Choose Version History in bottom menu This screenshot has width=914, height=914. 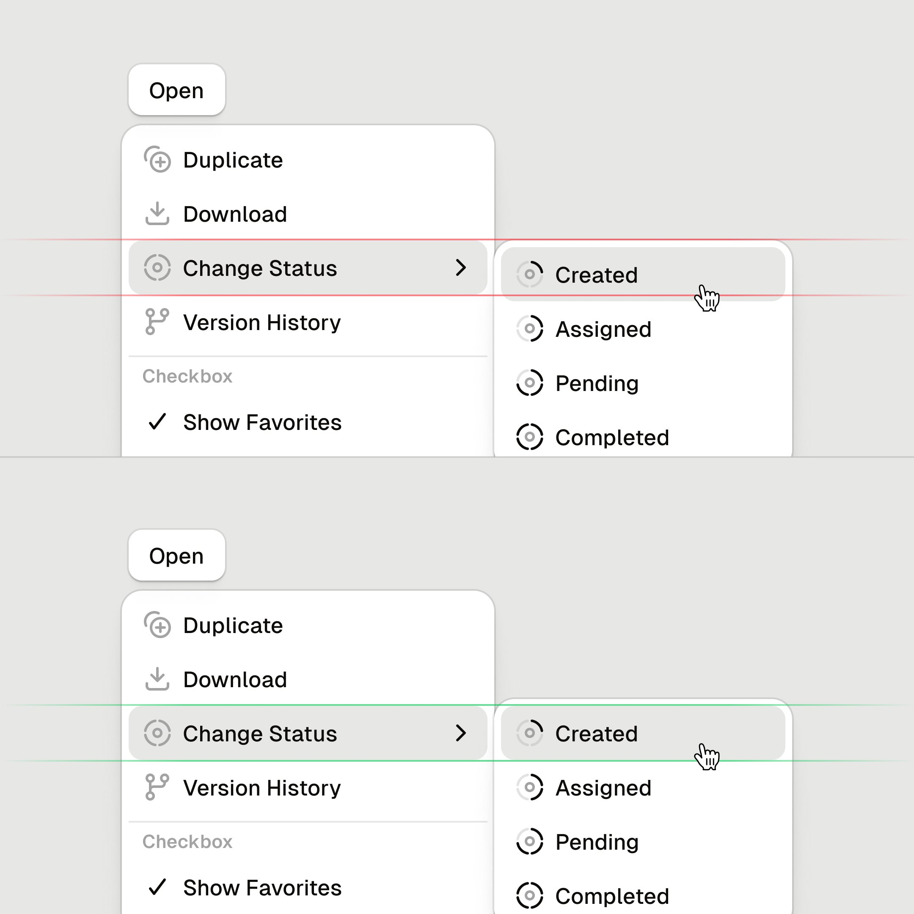point(262,787)
